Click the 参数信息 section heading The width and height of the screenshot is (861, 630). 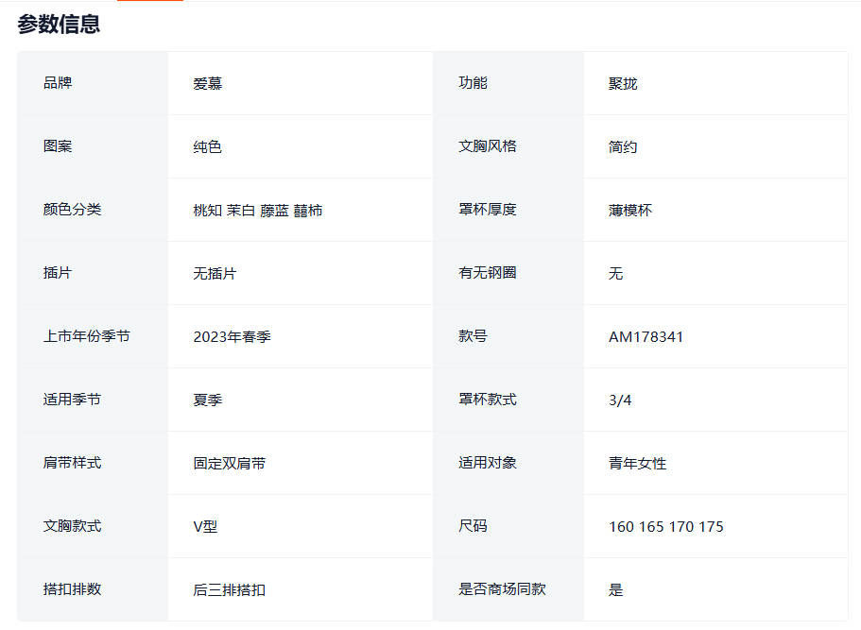[59, 25]
